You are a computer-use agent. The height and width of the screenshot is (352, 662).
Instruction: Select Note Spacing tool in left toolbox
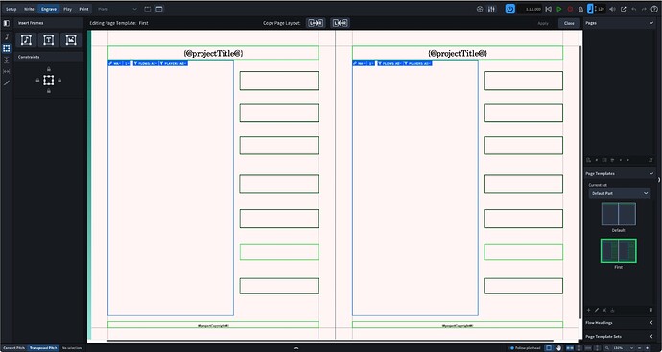tap(7, 71)
